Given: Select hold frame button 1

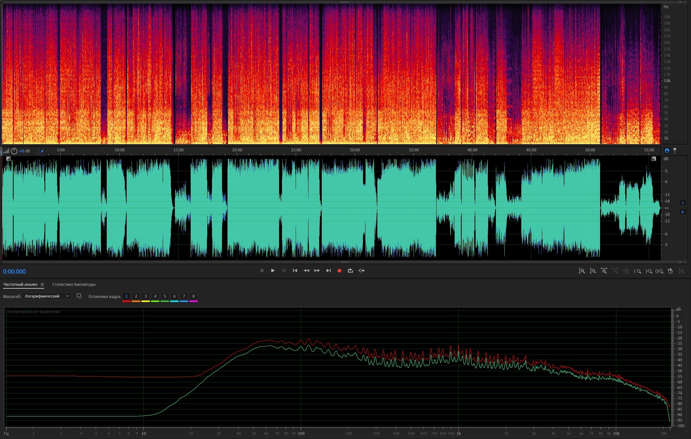Looking at the screenshot, I should [126, 296].
